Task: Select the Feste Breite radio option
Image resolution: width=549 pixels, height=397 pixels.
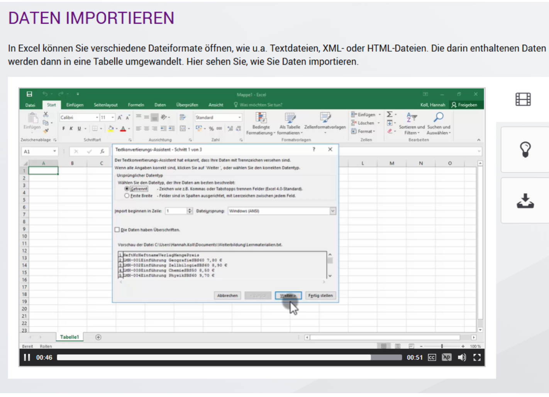Action: (x=127, y=196)
